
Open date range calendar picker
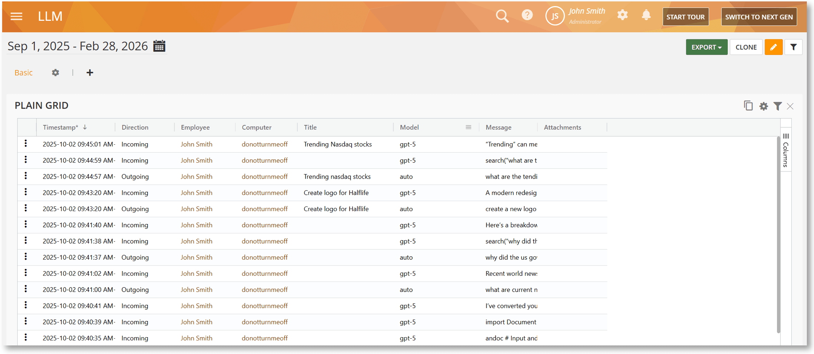159,46
